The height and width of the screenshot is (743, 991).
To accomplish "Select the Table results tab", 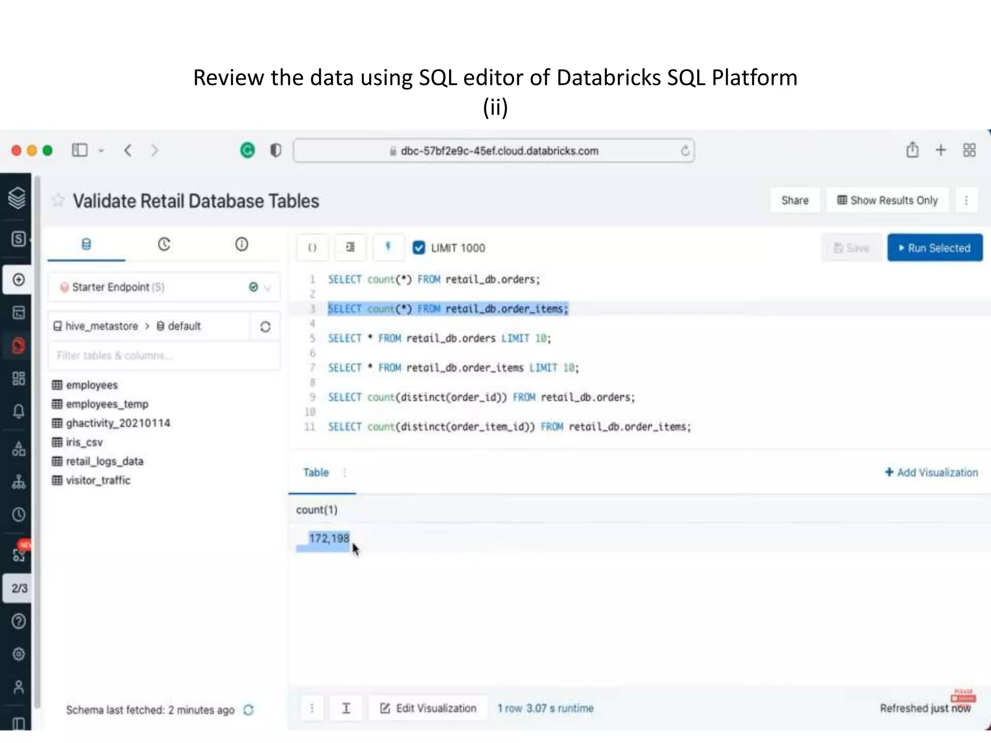I will pyautogui.click(x=316, y=473).
